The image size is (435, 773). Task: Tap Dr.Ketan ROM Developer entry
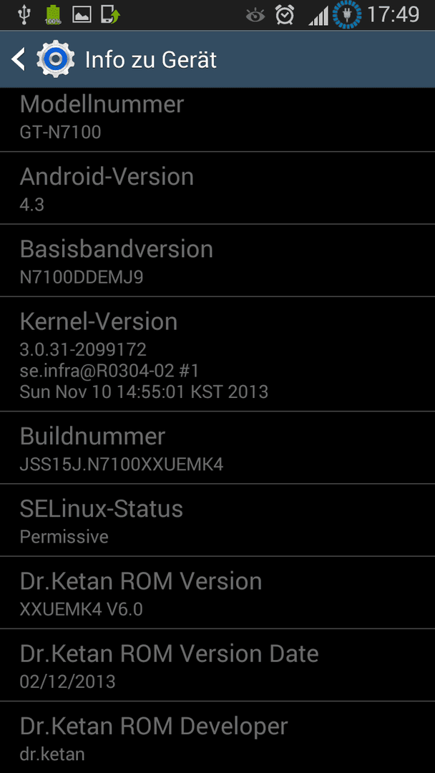pyautogui.click(x=217, y=737)
